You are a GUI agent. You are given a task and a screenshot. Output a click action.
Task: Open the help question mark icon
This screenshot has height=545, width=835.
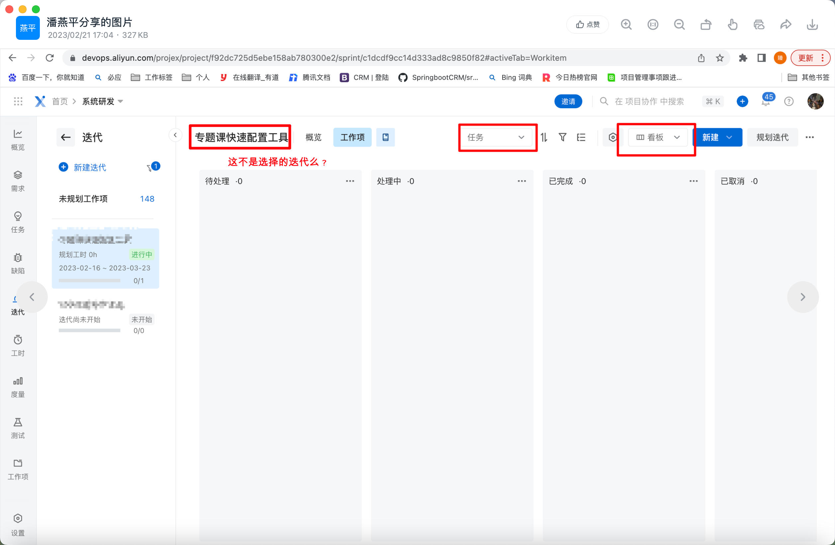pyautogui.click(x=789, y=101)
